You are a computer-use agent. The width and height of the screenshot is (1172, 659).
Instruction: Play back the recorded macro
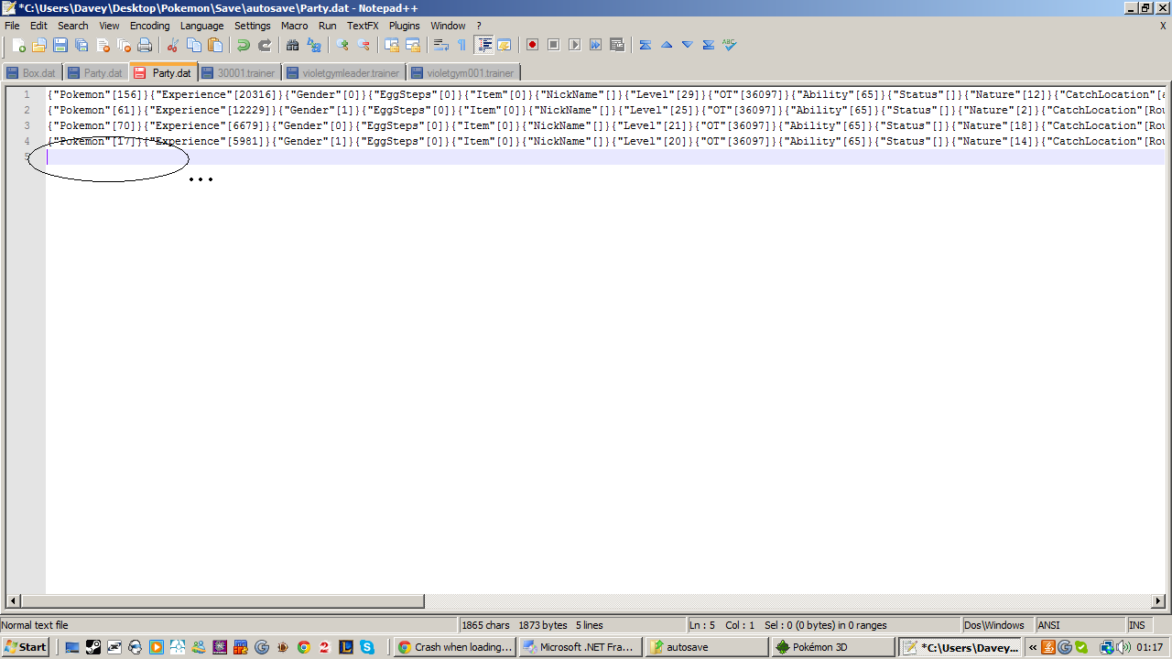pyautogui.click(x=574, y=45)
